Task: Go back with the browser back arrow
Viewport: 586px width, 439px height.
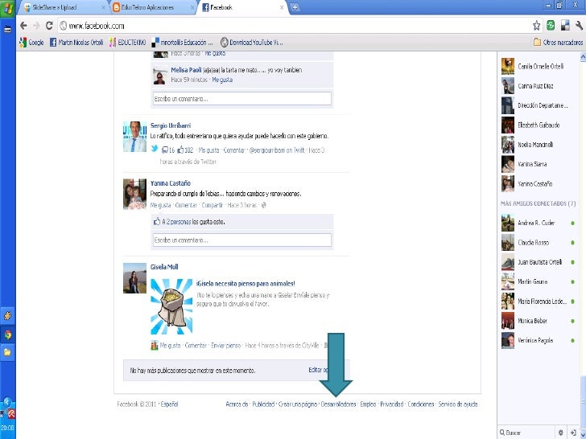Action: (x=23, y=26)
